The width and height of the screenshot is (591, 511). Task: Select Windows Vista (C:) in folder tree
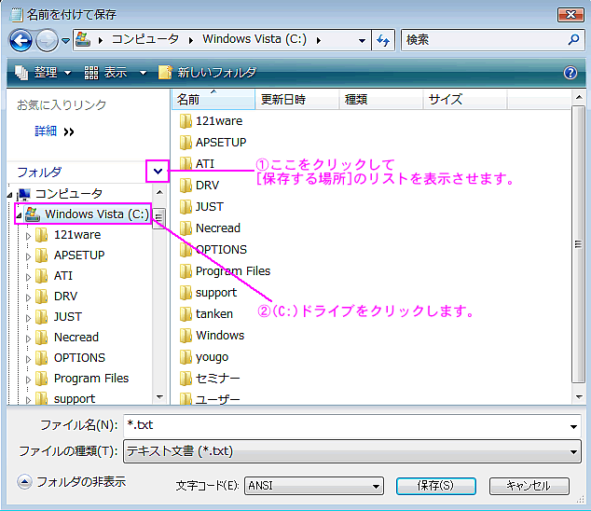coord(97,214)
